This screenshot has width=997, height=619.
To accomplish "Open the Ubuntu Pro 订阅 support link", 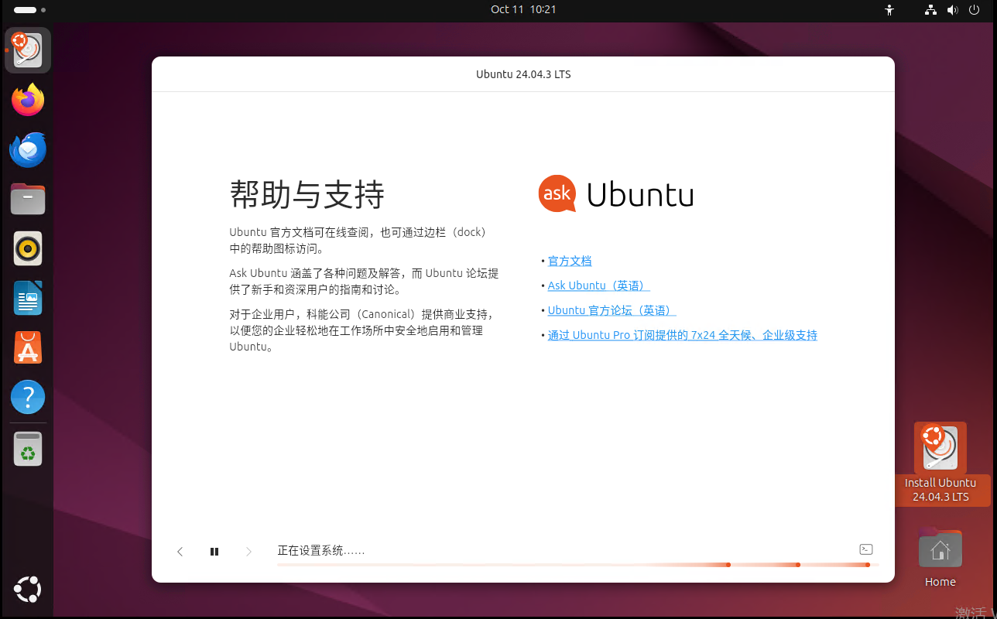I will click(x=682, y=335).
